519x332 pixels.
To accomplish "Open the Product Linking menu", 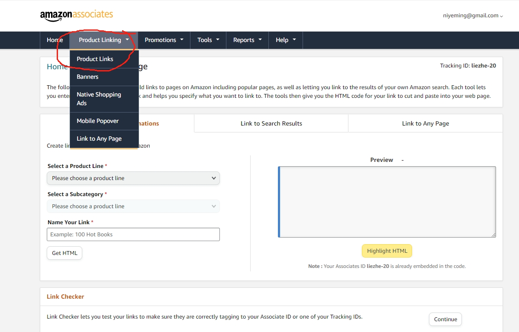I will (x=103, y=40).
